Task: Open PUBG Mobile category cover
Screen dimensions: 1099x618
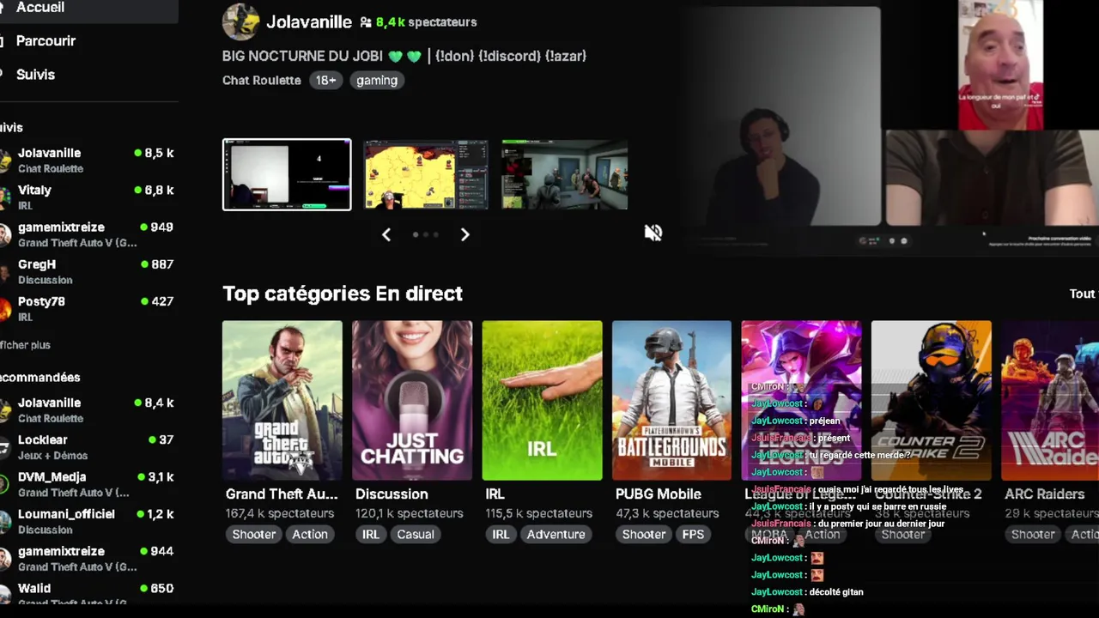Action: click(671, 400)
